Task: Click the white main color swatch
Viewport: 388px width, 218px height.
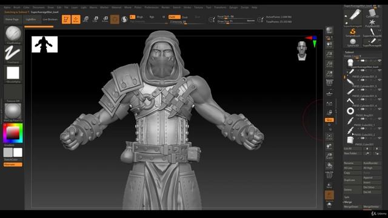Action: pos(18,153)
